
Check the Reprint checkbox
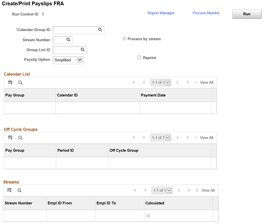[x=139, y=57]
